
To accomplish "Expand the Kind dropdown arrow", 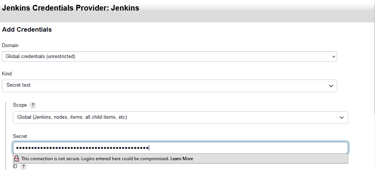I will [x=331, y=86].
